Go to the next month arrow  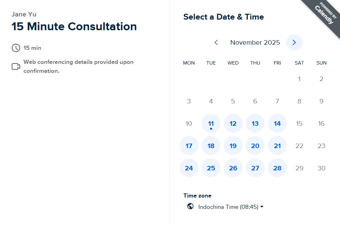294,43
